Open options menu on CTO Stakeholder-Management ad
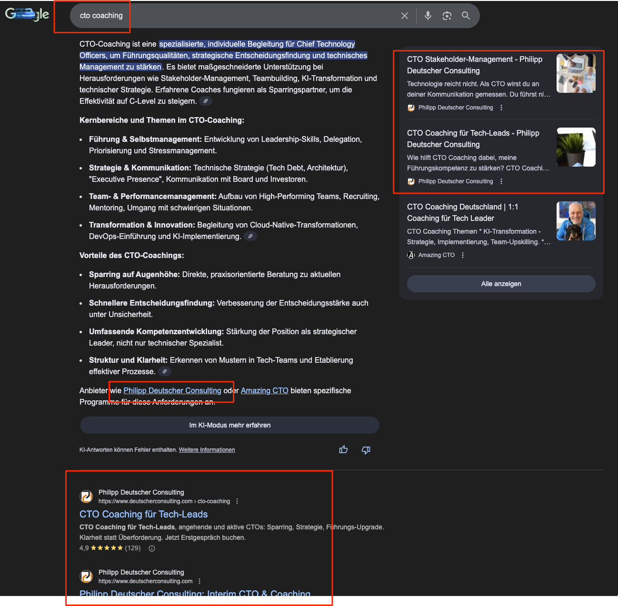 501,108
